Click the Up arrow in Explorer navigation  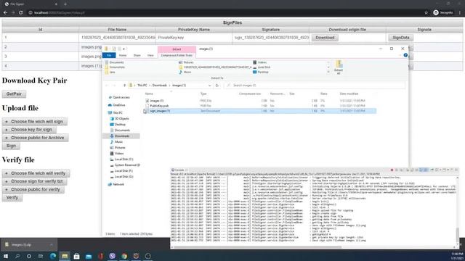point(124,86)
